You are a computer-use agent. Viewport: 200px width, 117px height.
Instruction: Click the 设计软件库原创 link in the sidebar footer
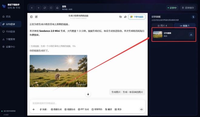pos(9,111)
